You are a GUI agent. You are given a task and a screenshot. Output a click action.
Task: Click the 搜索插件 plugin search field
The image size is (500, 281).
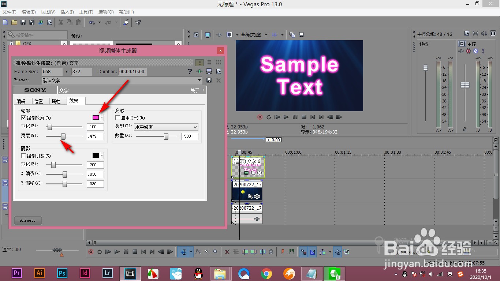(x=37, y=35)
